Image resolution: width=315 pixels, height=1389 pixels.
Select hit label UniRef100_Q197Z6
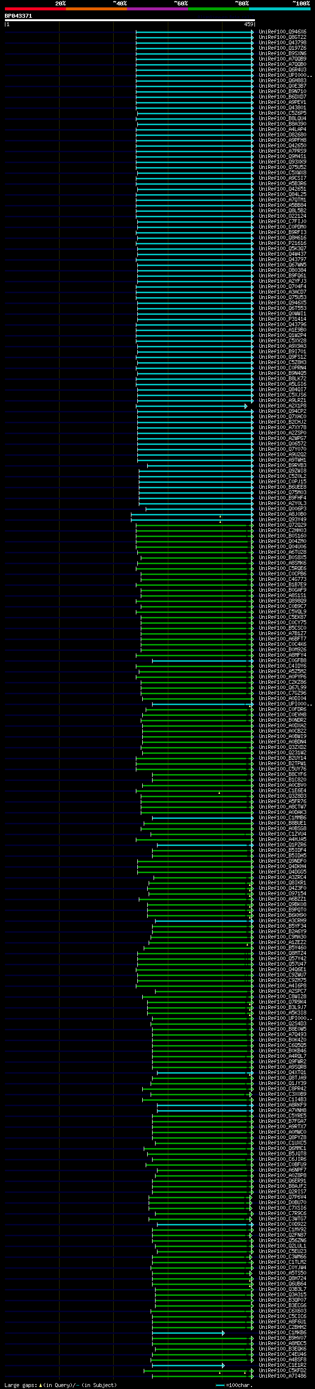(x=282, y=48)
